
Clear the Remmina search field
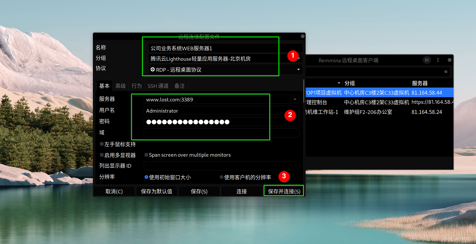coord(446,72)
